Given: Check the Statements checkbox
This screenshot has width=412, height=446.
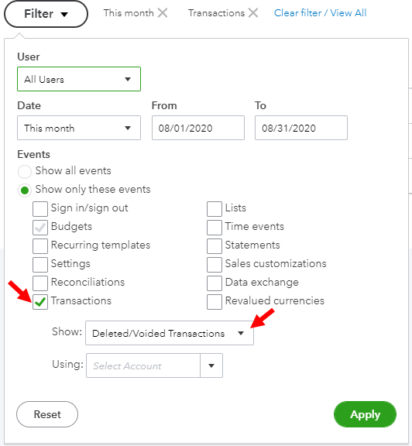Looking at the screenshot, I should click(x=215, y=246).
